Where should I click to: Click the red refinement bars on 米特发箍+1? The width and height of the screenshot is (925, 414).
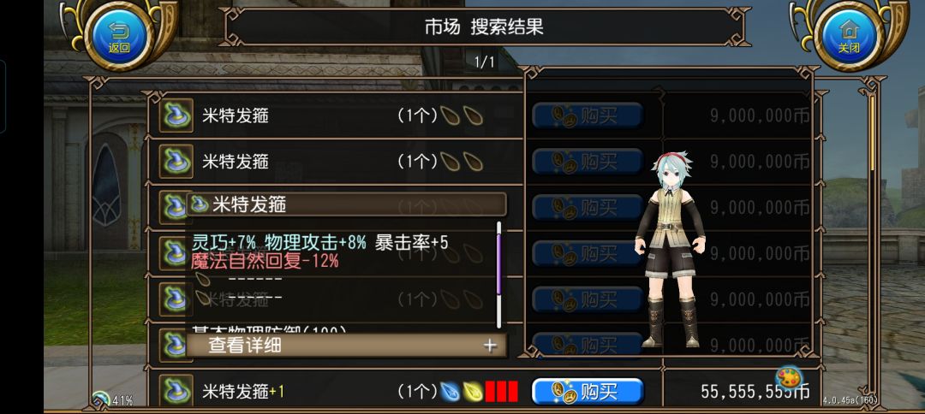501,392
